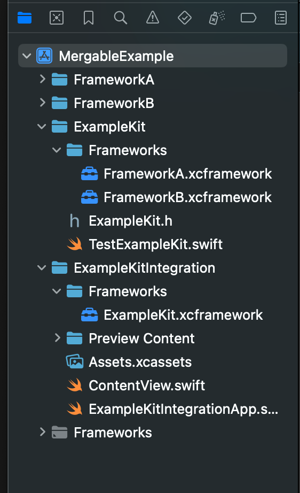This screenshot has width=300, height=493.
Task: Expand the bottom Frameworks group
Action: pyautogui.click(x=43, y=433)
